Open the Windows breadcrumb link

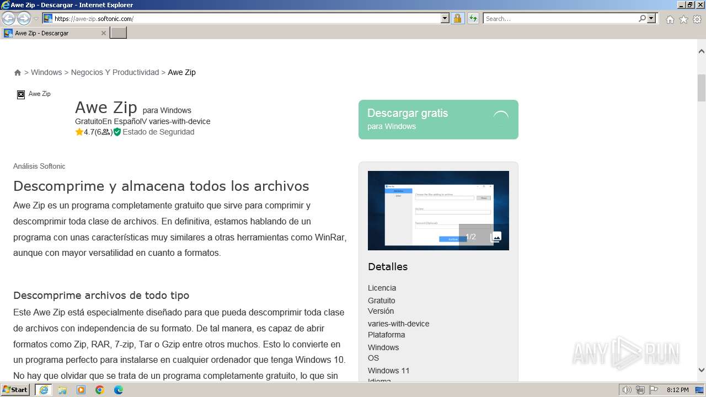point(46,72)
